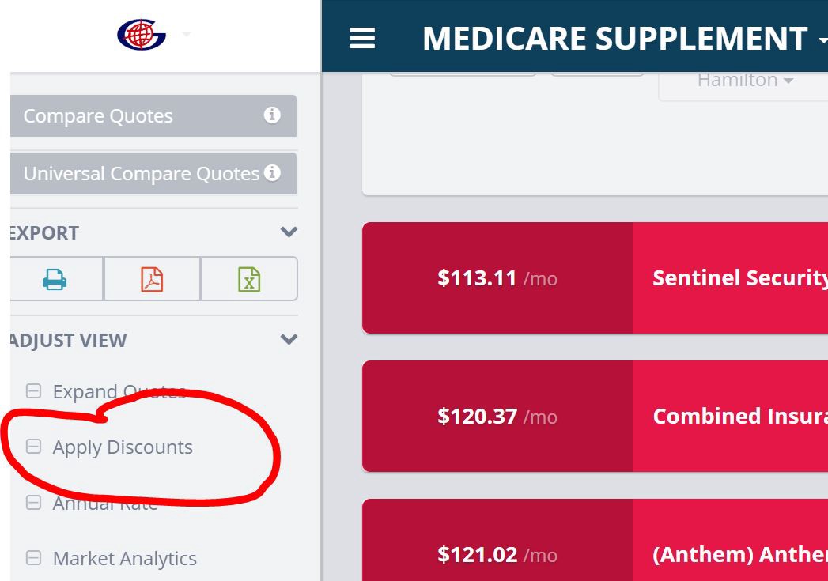
Task: Click the Print export icon
Action: coord(55,278)
